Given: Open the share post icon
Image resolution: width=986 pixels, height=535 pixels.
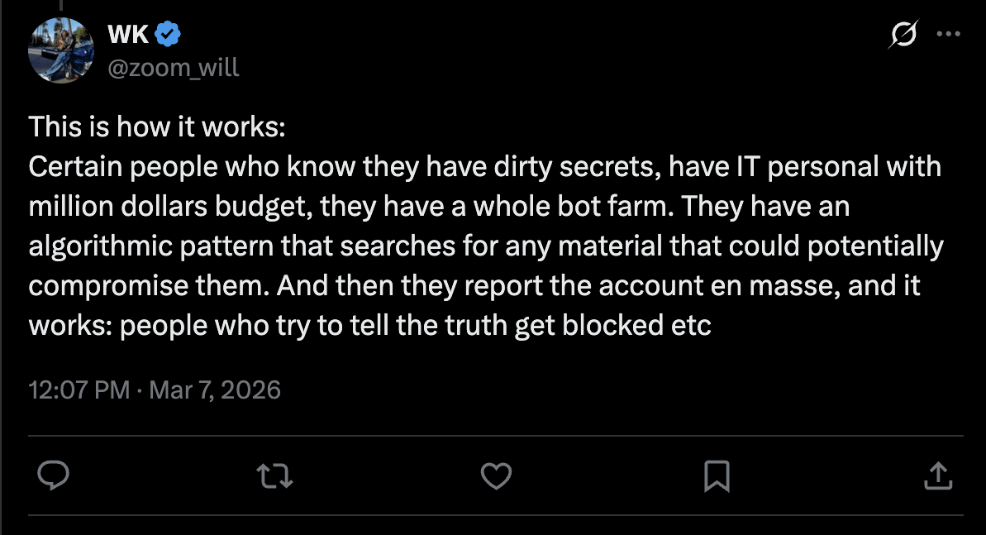Looking at the screenshot, I should tap(936, 475).
